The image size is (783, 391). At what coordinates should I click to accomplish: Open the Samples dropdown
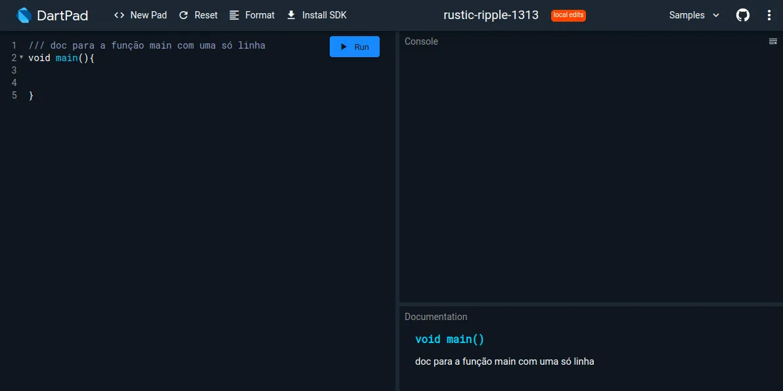click(x=694, y=16)
